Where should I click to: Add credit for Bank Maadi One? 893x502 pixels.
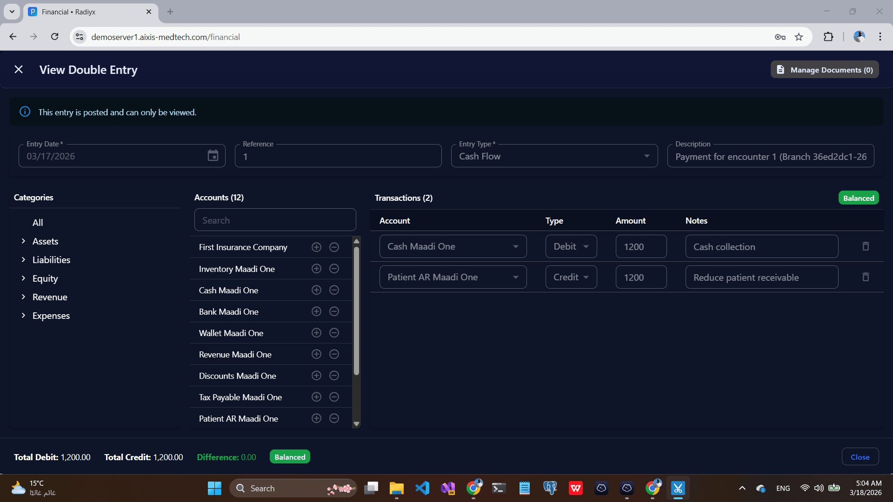click(334, 311)
